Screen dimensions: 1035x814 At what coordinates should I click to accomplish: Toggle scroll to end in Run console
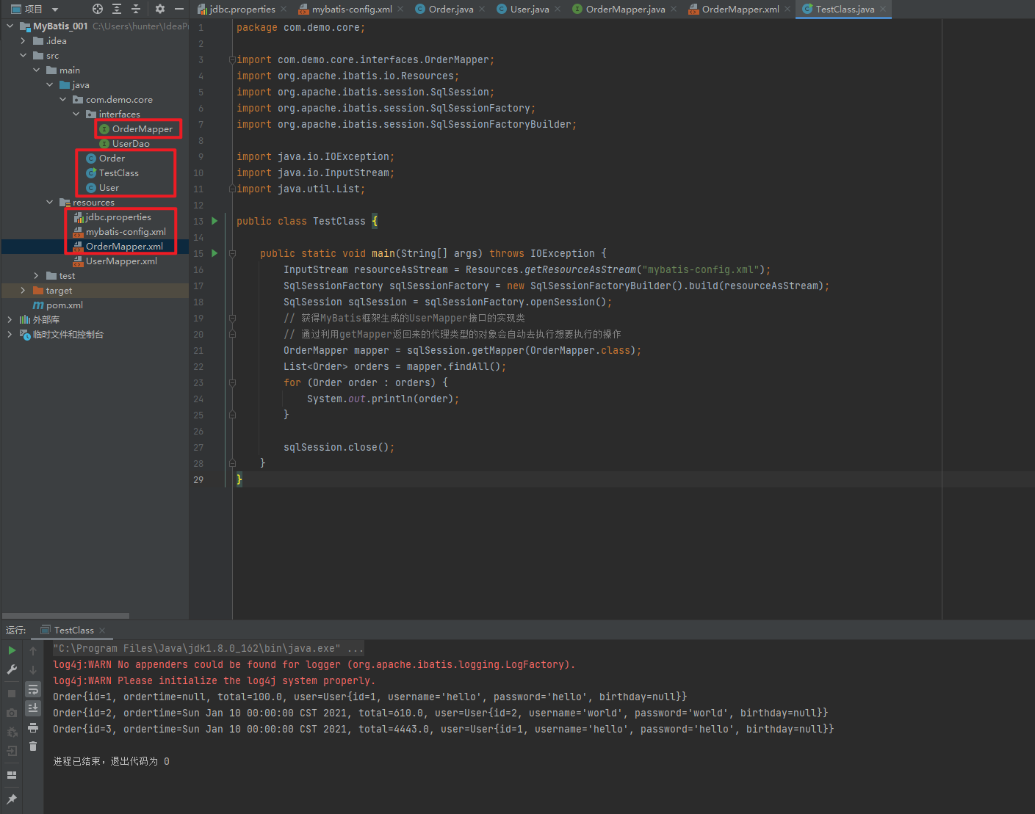click(33, 708)
